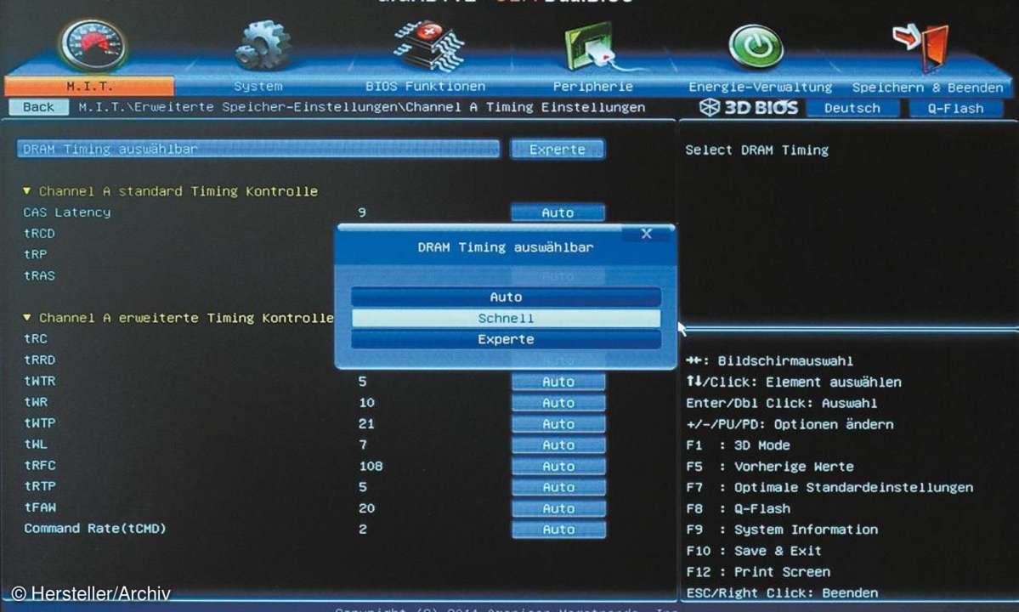Select the tWL setting label
This screenshot has width=1019, height=612.
pos(35,445)
